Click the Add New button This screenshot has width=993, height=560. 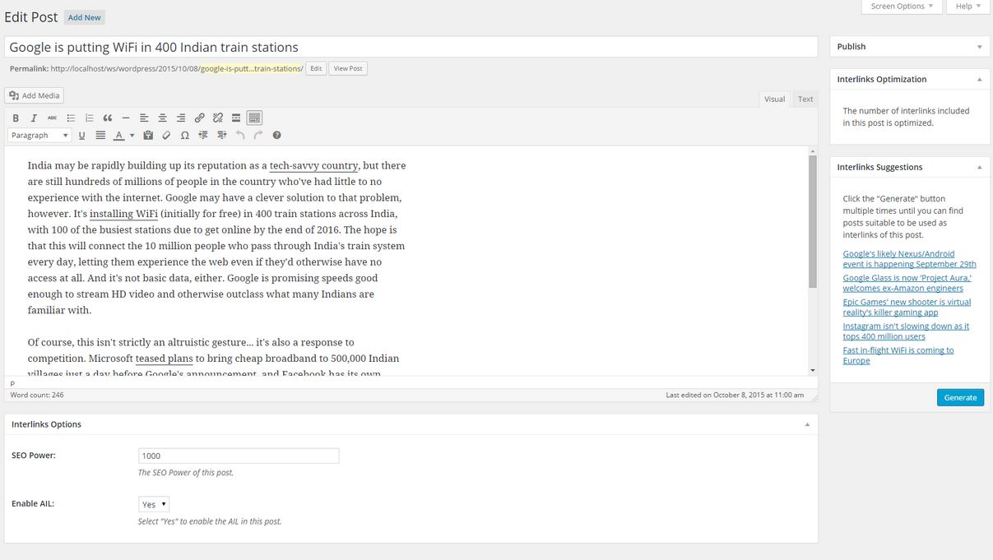tap(85, 17)
